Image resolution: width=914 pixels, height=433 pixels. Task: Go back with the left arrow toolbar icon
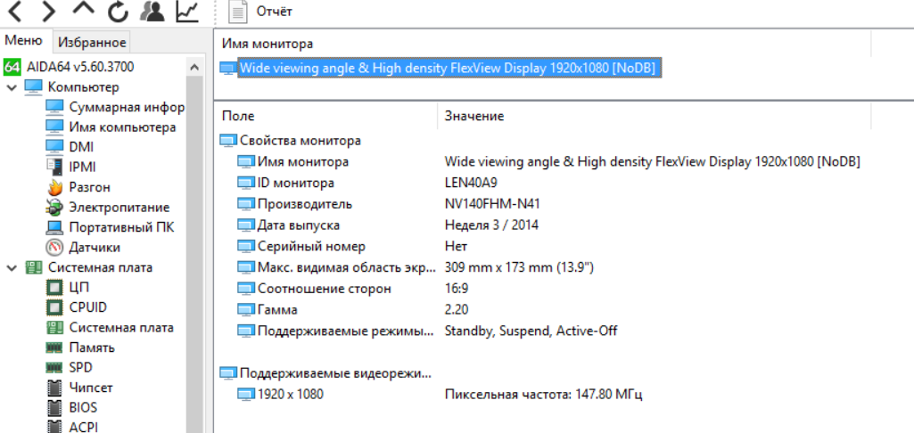(14, 11)
